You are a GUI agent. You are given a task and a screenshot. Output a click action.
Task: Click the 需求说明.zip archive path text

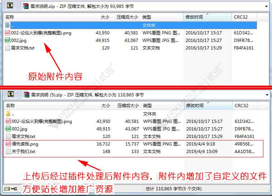82,6
